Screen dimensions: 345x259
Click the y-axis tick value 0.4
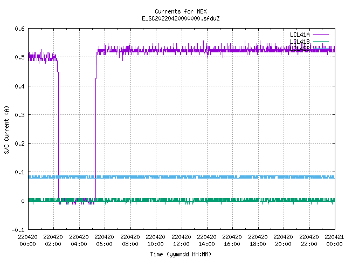pyautogui.click(x=19, y=86)
